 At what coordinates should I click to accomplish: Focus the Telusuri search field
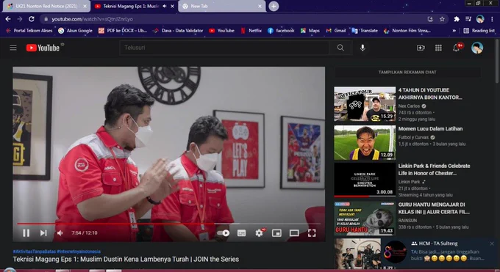[224, 48]
